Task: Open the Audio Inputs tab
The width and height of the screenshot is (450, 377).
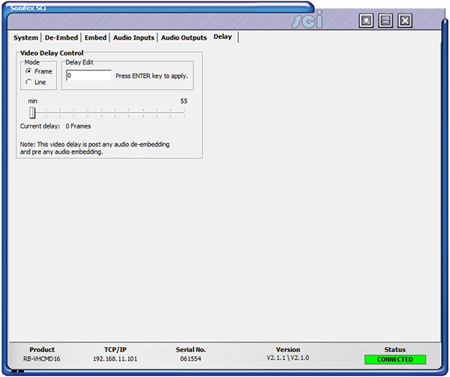Action: click(x=133, y=38)
